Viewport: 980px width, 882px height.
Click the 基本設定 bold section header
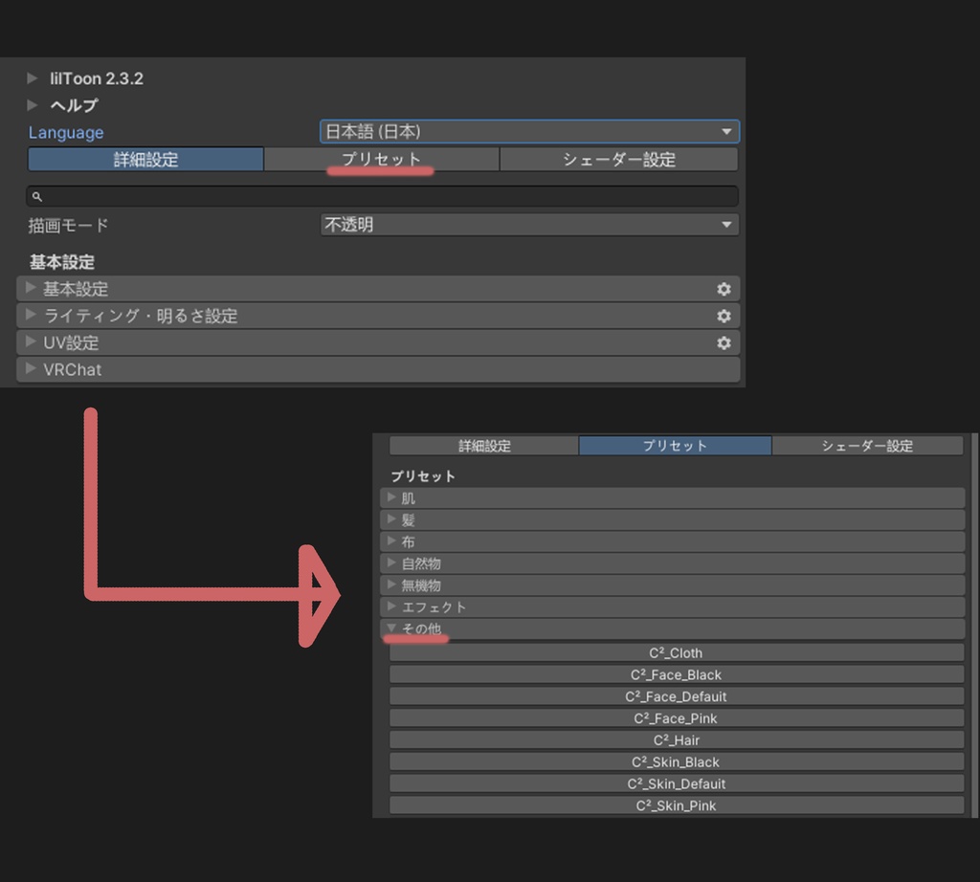coord(62,262)
